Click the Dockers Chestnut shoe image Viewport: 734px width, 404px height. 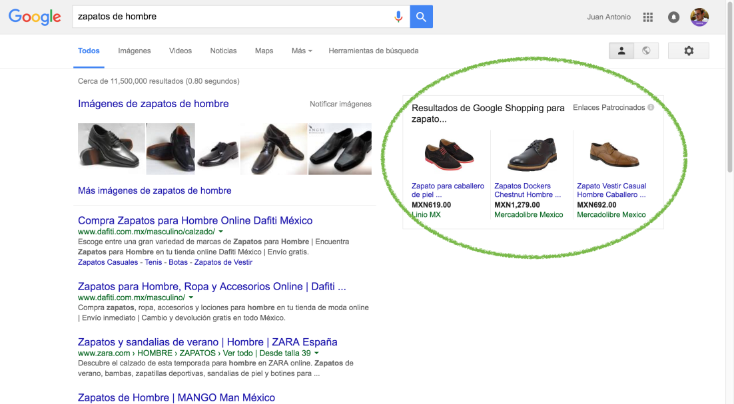[x=532, y=154]
